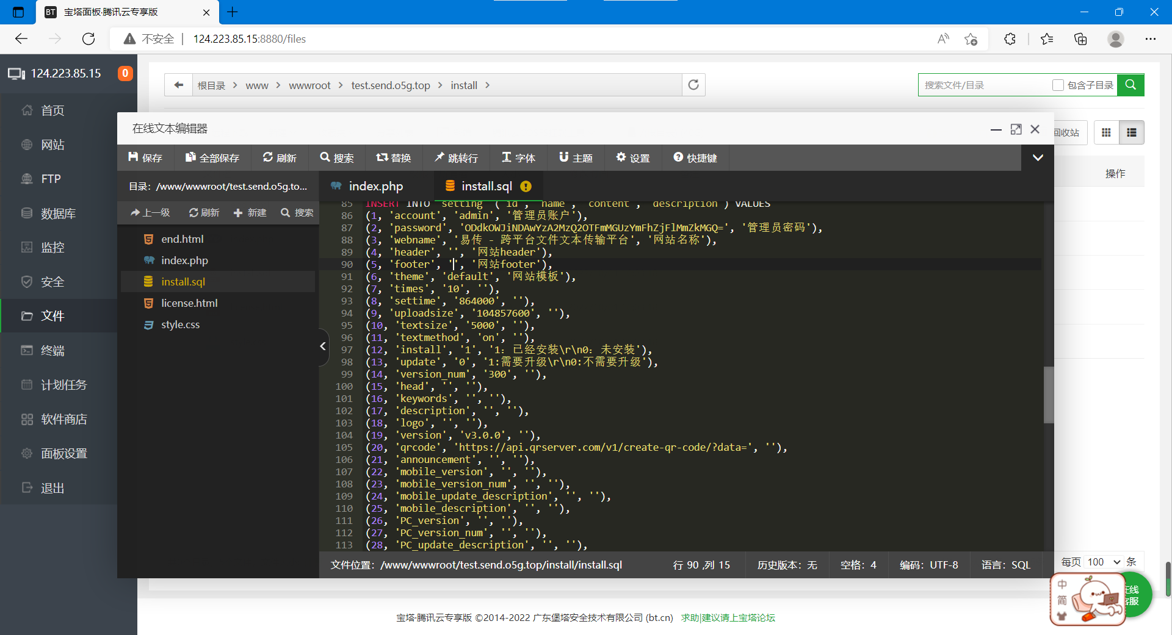Image resolution: width=1172 pixels, height=635 pixels.
Task: Refresh the file path with reload icon
Action: [693, 85]
